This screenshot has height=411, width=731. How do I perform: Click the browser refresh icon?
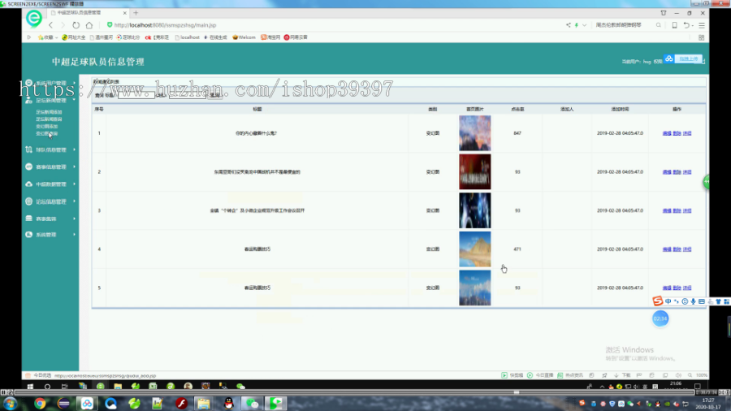click(76, 25)
